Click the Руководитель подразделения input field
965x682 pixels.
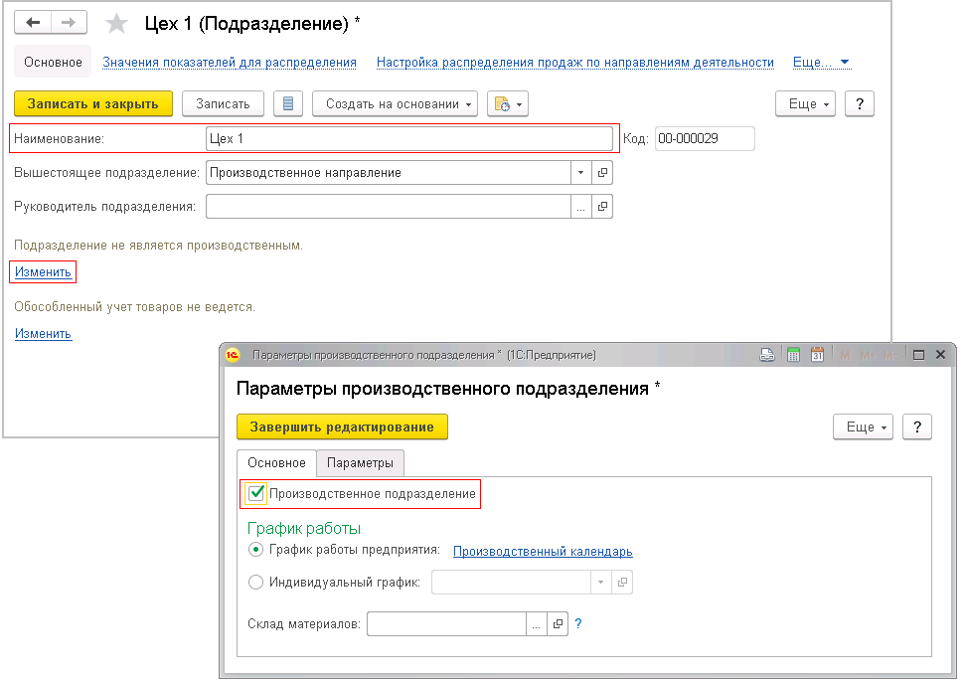pyautogui.click(x=389, y=207)
